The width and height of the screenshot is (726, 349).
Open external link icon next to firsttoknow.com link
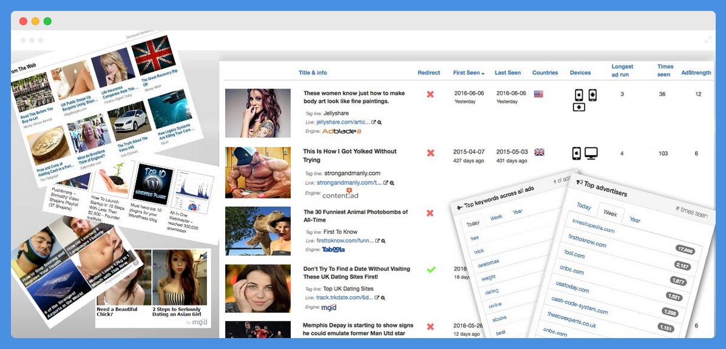tap(378, 241)
